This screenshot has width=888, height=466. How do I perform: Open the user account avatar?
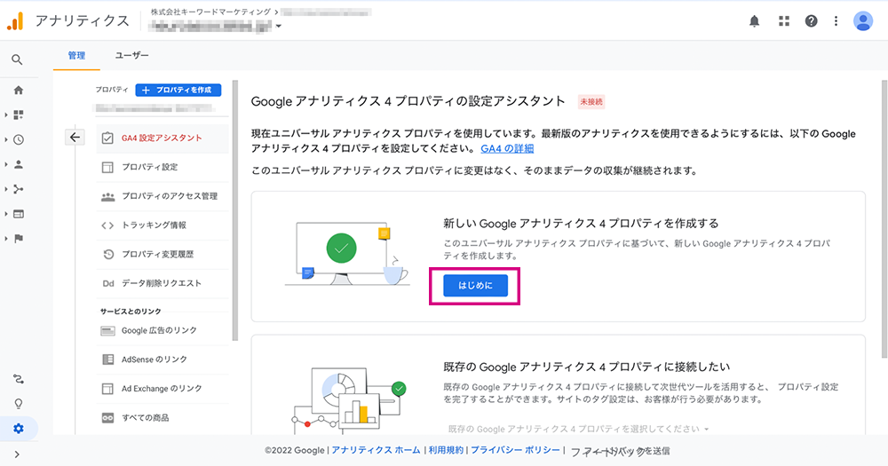863,21
